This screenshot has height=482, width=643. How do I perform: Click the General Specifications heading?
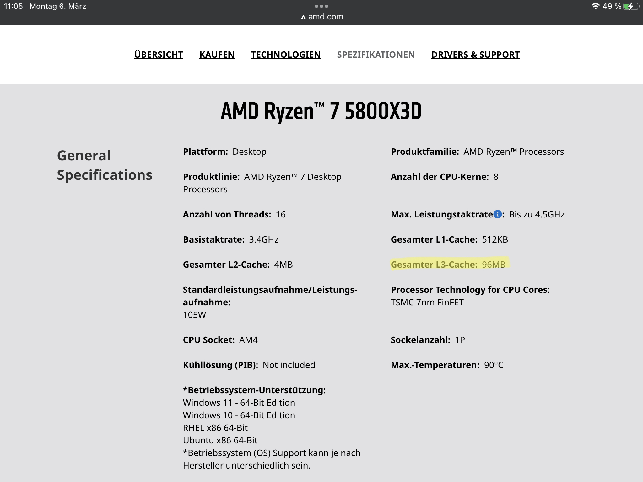(105, 165)
